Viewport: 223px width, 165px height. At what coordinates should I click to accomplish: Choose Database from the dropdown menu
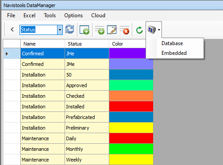click(175, 43)
